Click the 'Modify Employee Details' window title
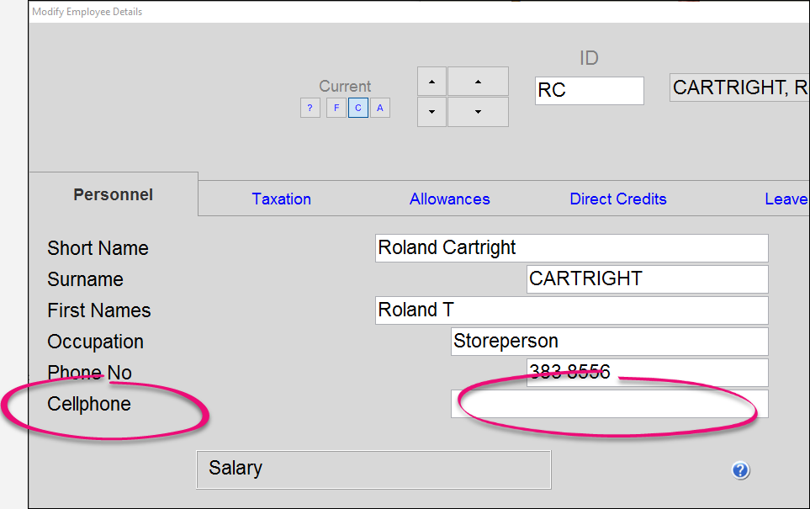 [x=87, y=12]
